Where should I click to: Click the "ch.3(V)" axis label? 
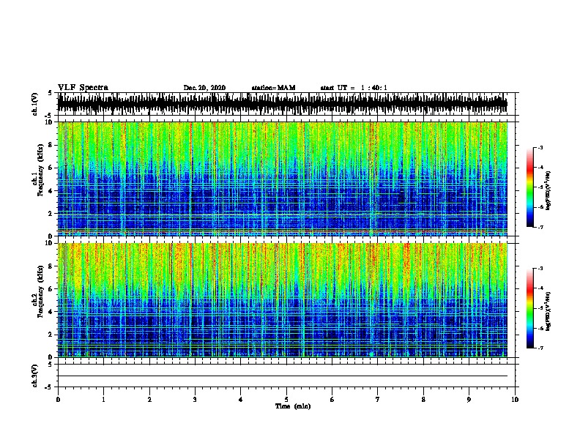click(34, 376)
